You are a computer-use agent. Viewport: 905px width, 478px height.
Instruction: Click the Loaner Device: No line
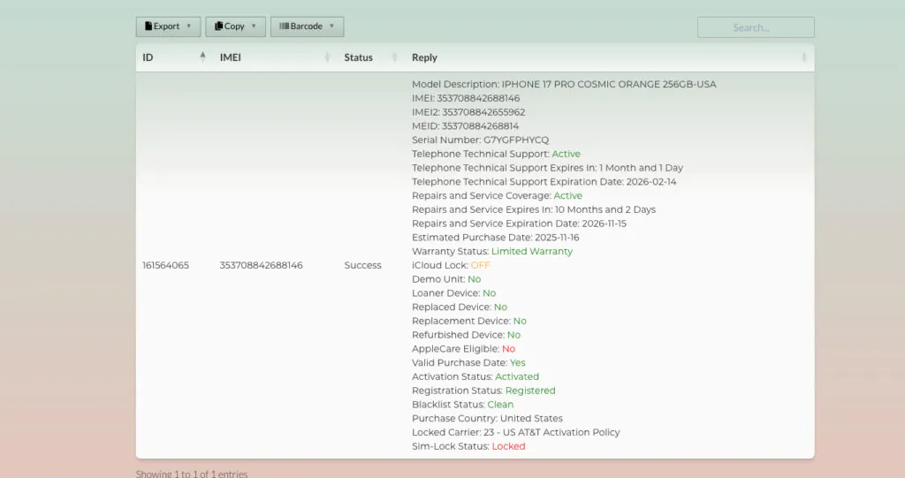pos(453,293)
